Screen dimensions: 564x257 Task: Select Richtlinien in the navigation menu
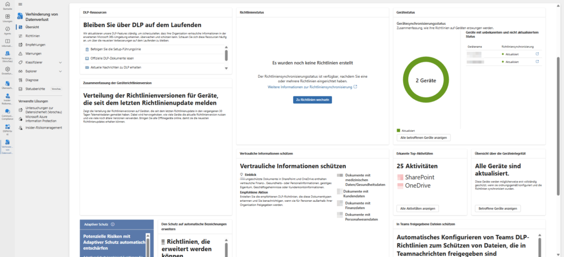[32, 36]
